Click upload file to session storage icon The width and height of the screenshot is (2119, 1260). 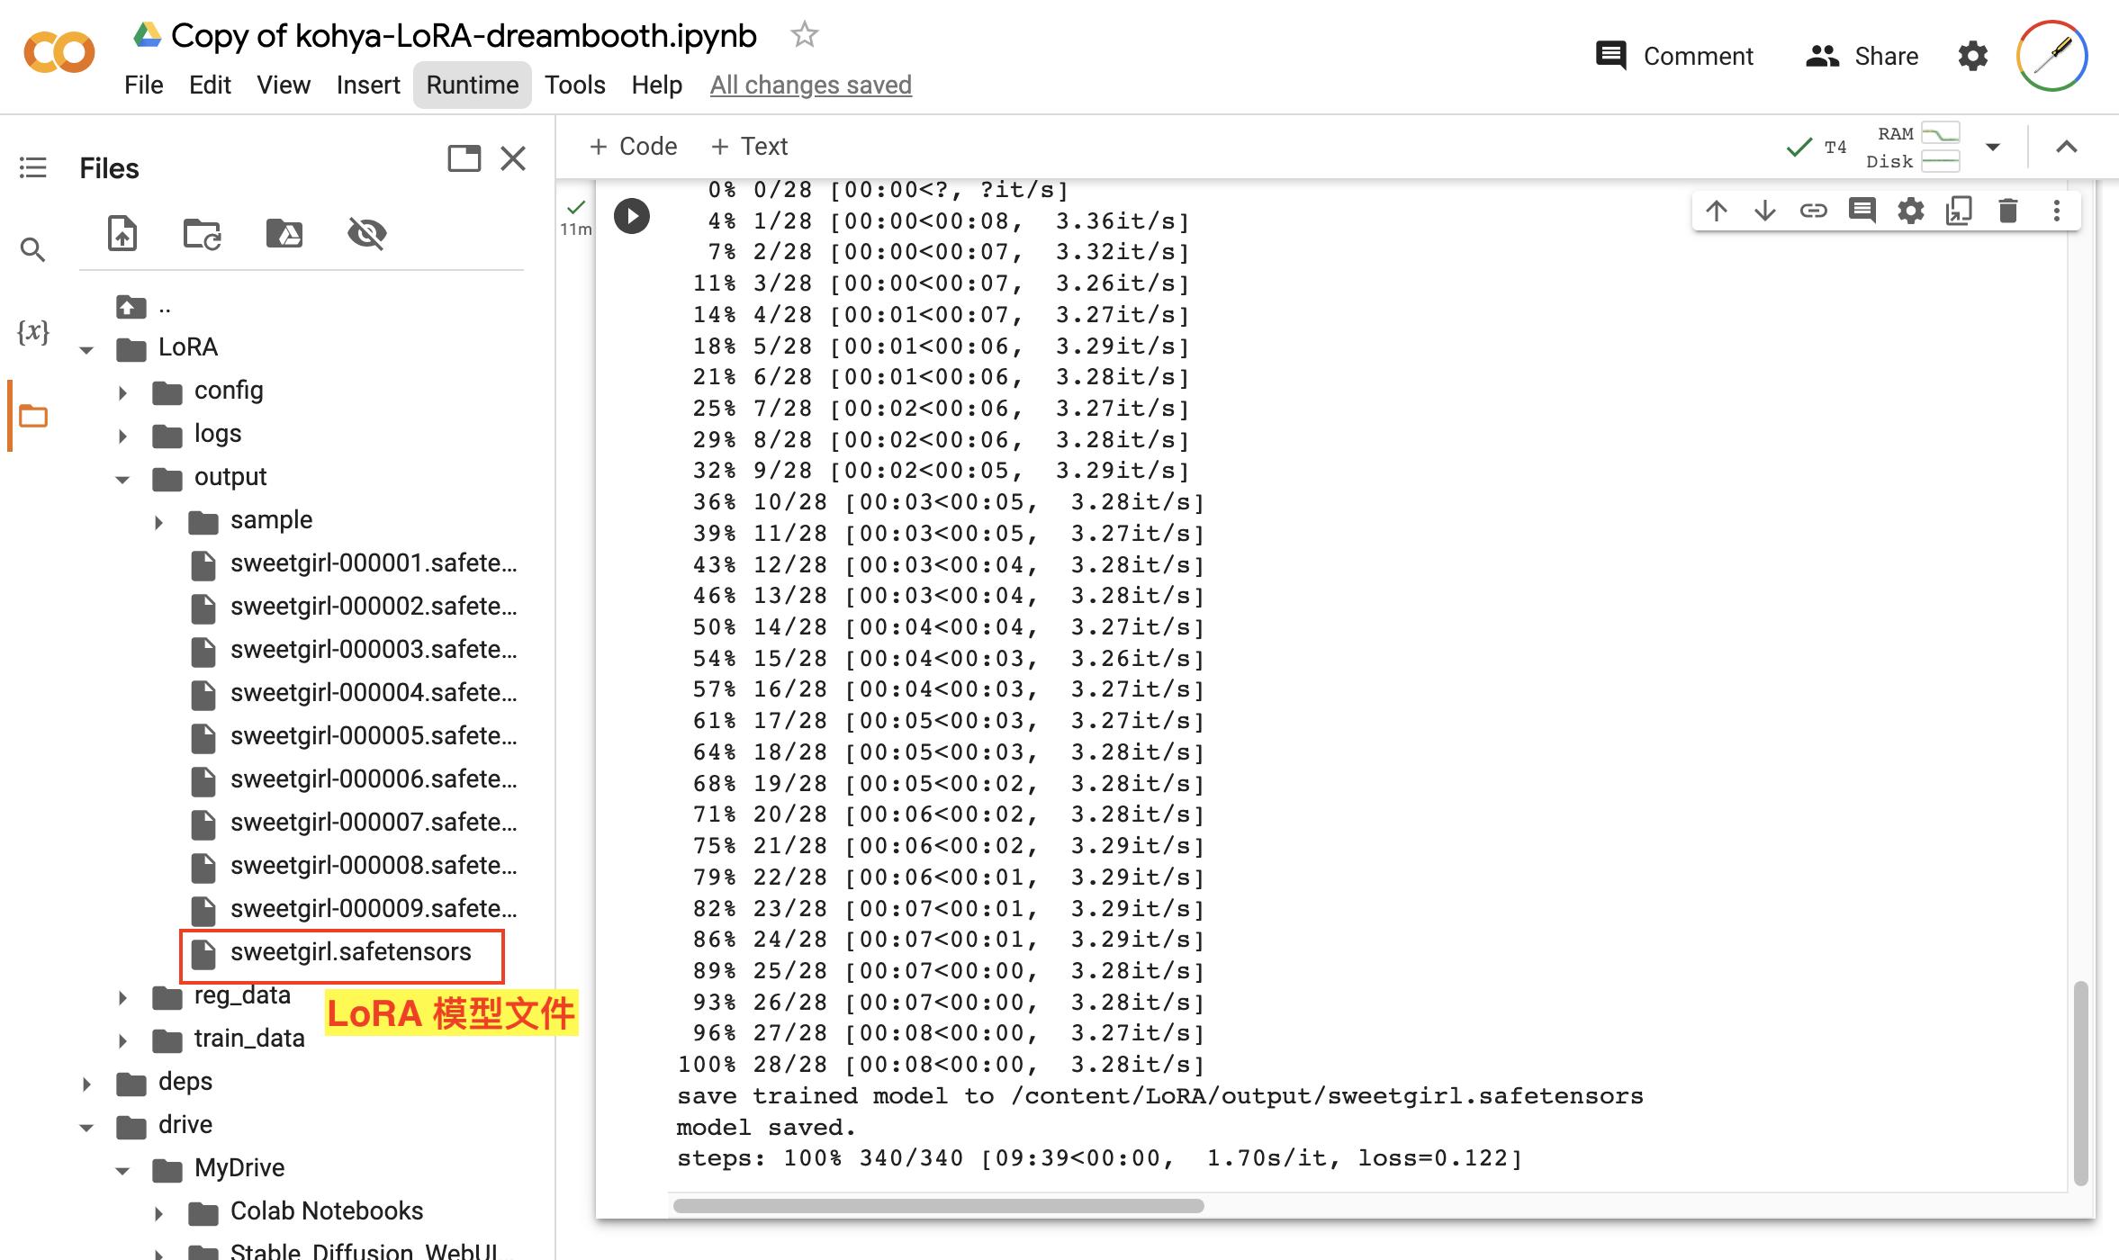pyautogui.click(x=122, y=234)
